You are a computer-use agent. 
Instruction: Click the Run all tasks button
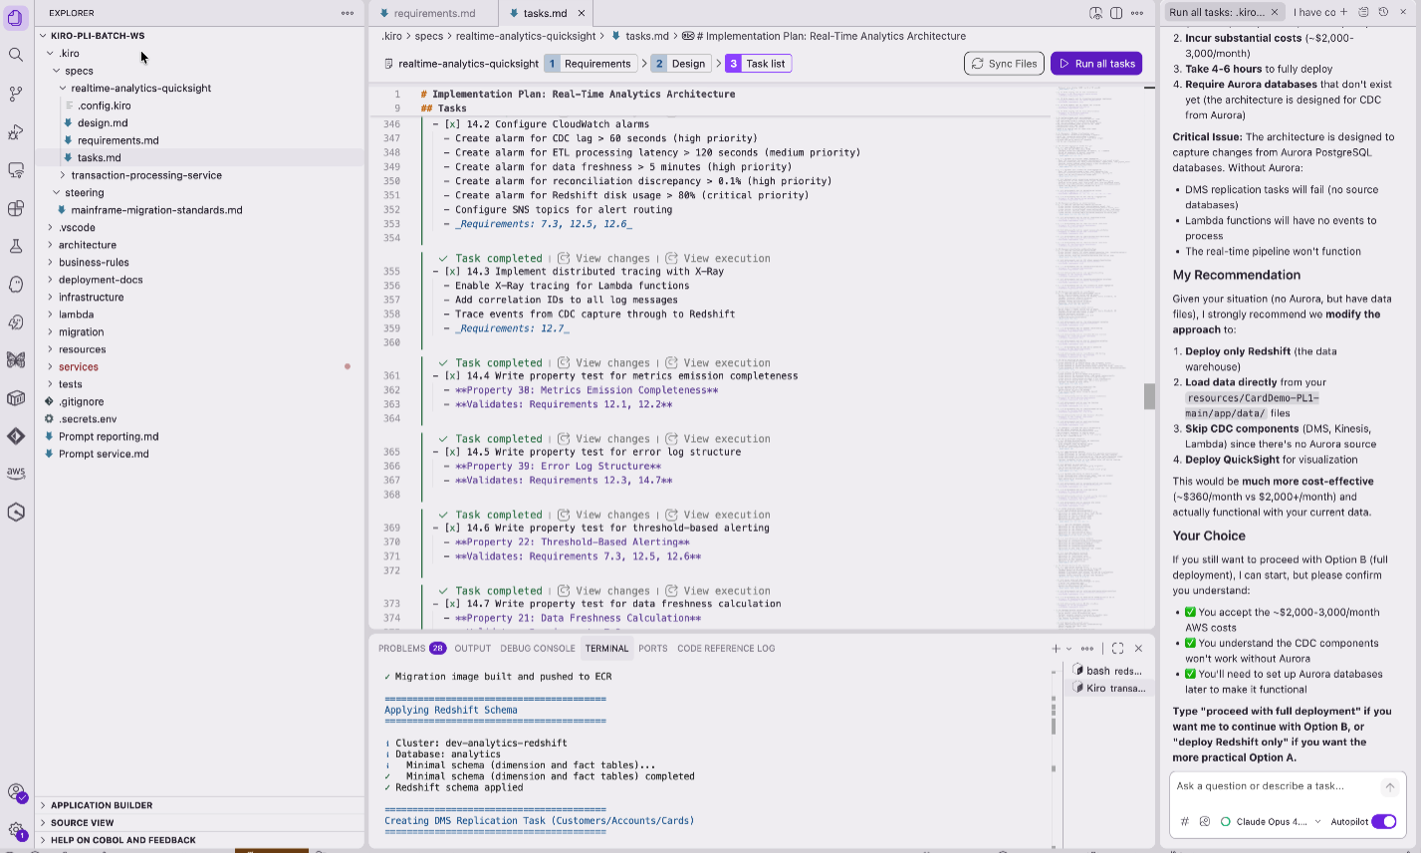(x=1095, y=63)
